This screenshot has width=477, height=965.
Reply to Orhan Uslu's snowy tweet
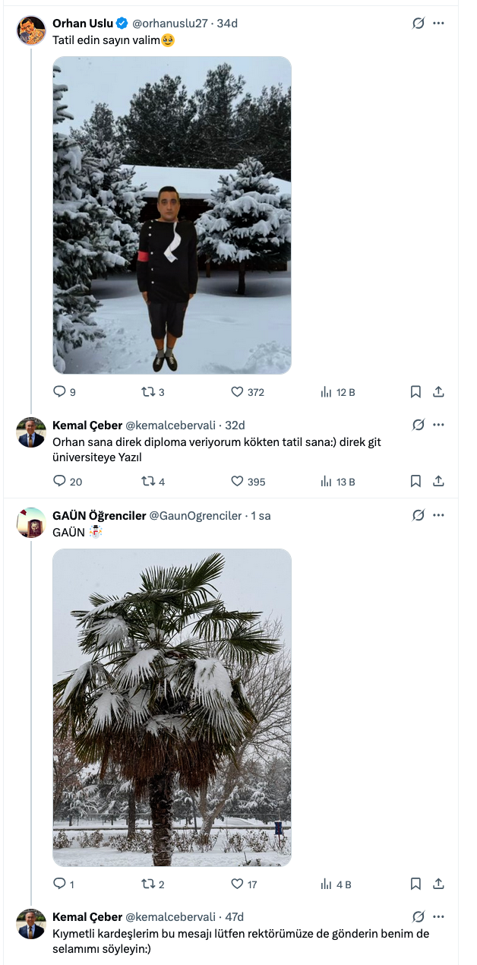coord(60,392)
